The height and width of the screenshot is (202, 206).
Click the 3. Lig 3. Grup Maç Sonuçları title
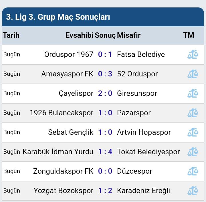tap(58, 17)
